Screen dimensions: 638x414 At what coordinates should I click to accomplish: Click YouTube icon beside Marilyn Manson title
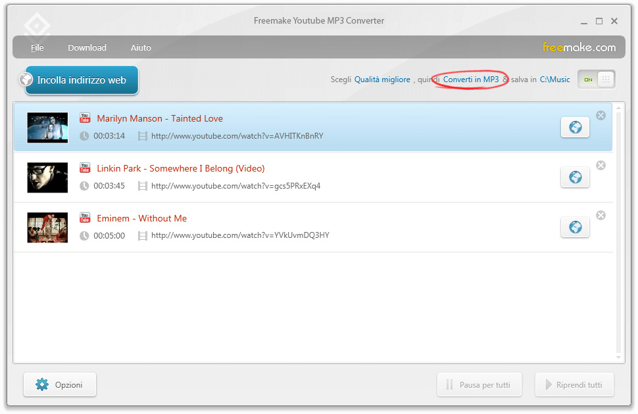[x=85, y=118]
